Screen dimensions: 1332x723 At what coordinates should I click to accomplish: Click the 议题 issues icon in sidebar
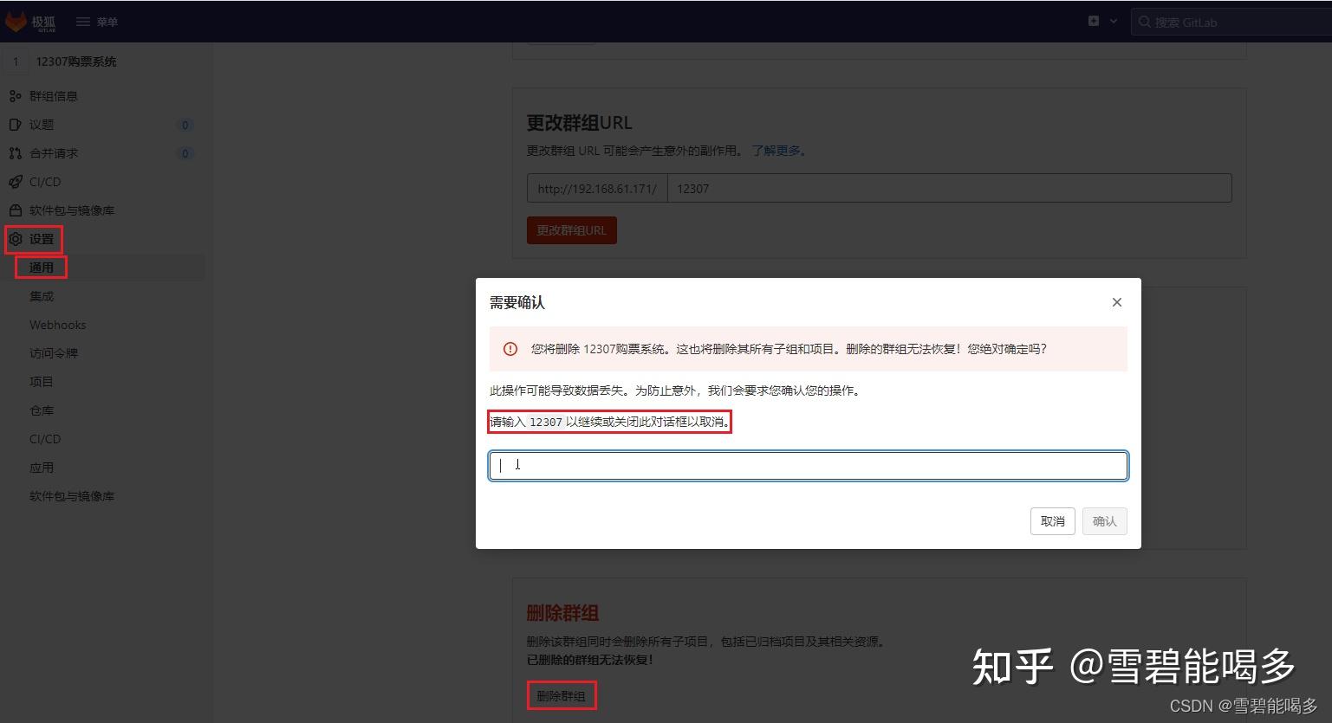coord(16,124)
